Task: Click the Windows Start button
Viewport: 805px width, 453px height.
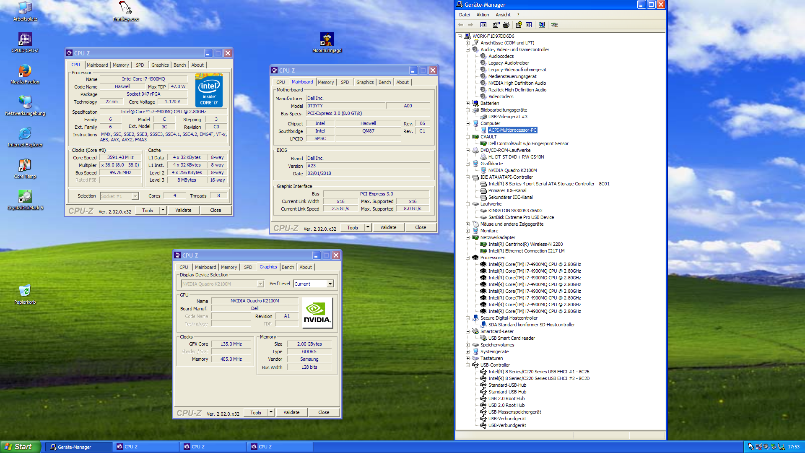Action: (x=21, y=447)
